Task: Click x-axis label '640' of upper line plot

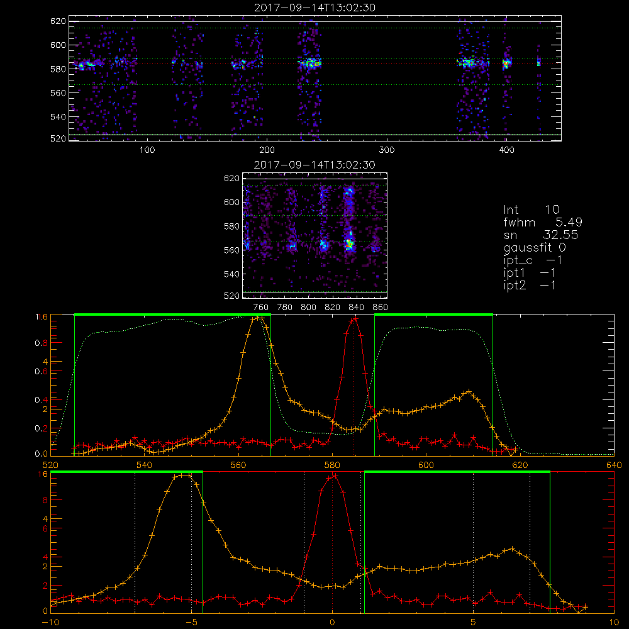Action: [x=614, y=465]
